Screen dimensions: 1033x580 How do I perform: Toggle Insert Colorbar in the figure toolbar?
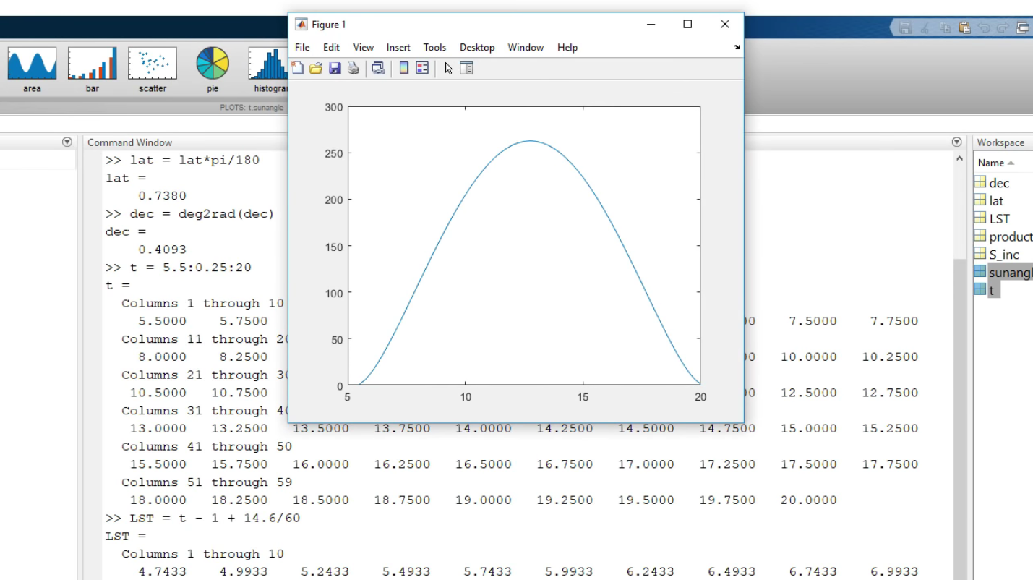[403, 67]
